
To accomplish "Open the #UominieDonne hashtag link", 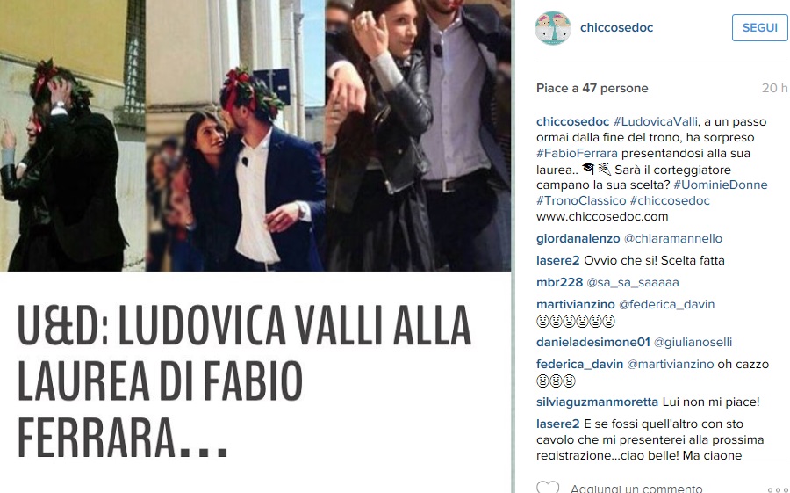I will tap(720, 185).
